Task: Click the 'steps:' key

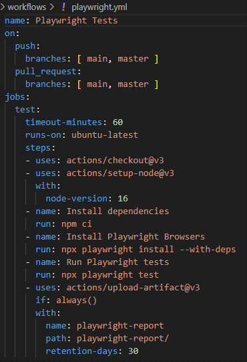Action: click(40, 147)
